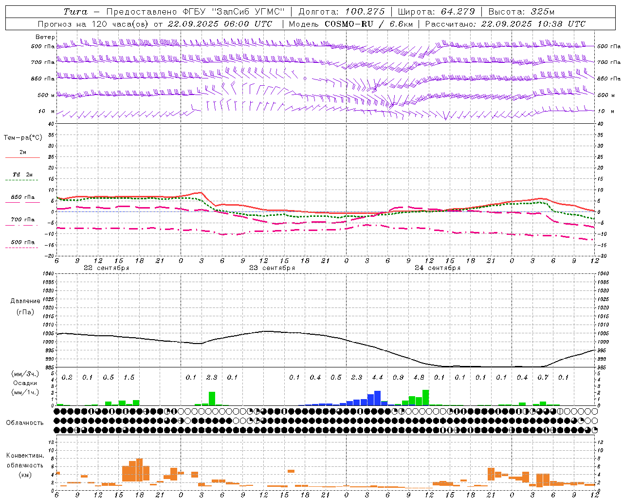Click the "850 гПа" legend with solid red line
Image resolution: width=623 pixels, height=499 pixels.
(22, 197)
